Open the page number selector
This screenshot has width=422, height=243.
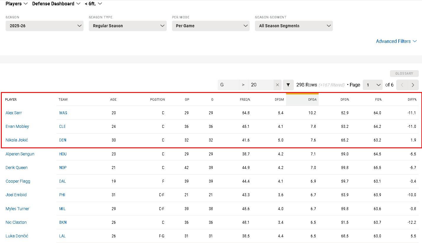tap(373, 85)
